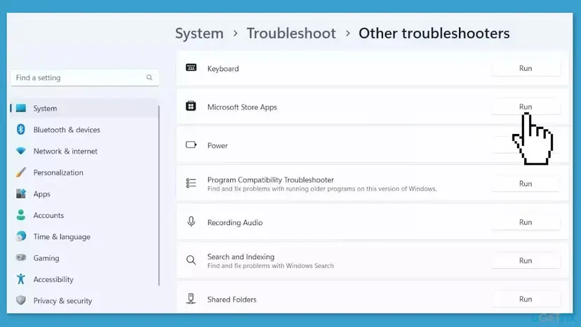Run the Keyboard troubleshooter
581x327 pixels.
pos(526,68)
